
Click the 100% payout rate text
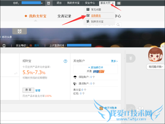pos(48,96)
